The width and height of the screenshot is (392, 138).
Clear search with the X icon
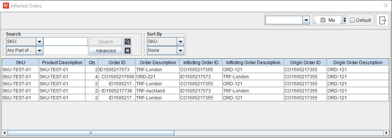coord(128,50)
